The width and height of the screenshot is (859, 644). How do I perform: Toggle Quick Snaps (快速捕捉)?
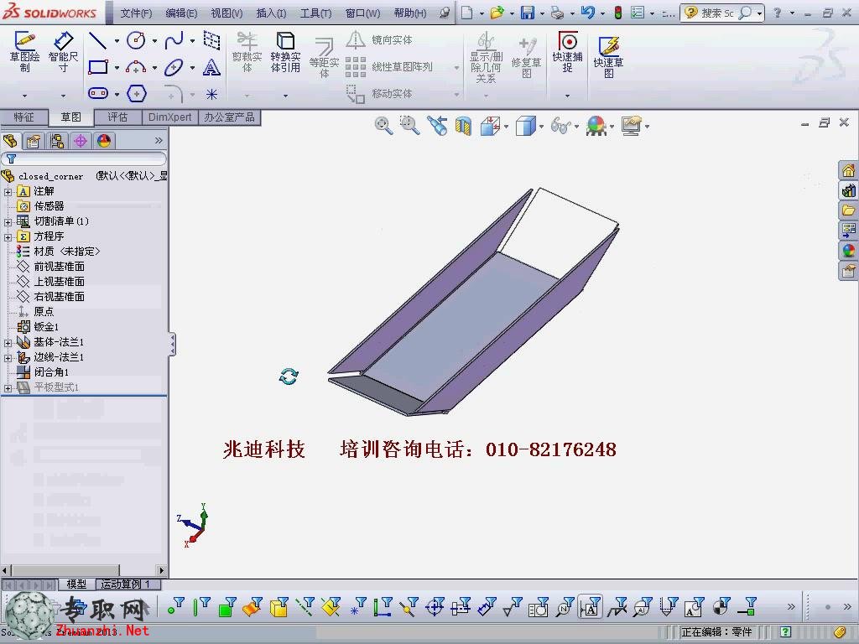click(568, 52)
